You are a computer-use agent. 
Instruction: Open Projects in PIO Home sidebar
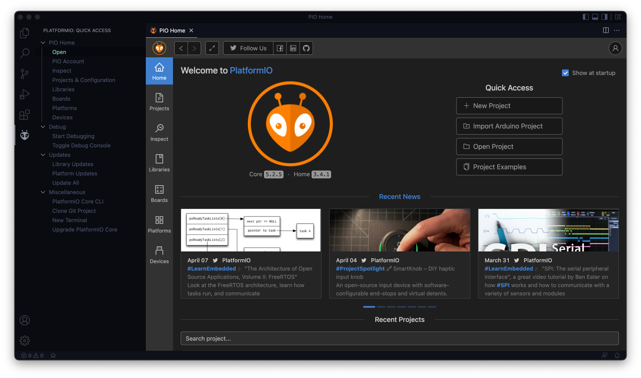(159, 102)
